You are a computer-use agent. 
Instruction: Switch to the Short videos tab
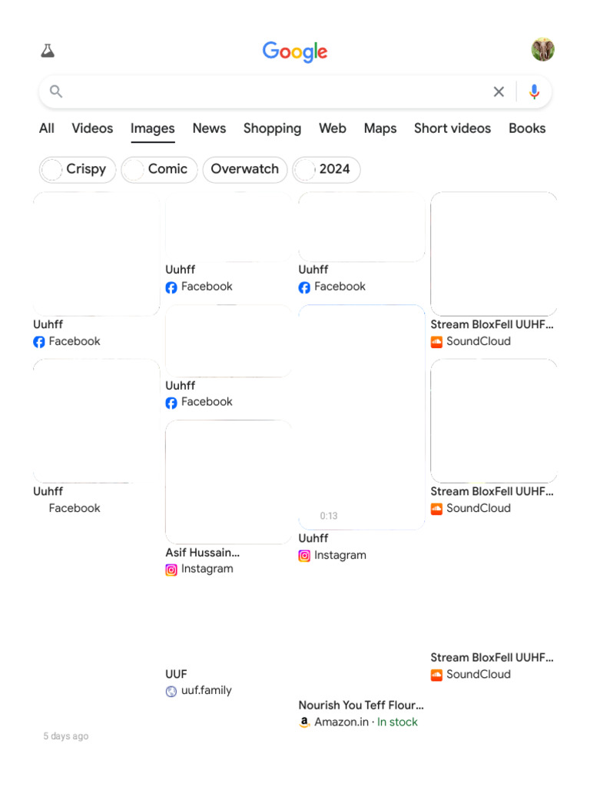click(452, 128)
